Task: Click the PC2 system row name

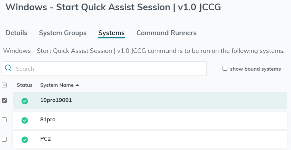Action: click(x=46, y=139)
